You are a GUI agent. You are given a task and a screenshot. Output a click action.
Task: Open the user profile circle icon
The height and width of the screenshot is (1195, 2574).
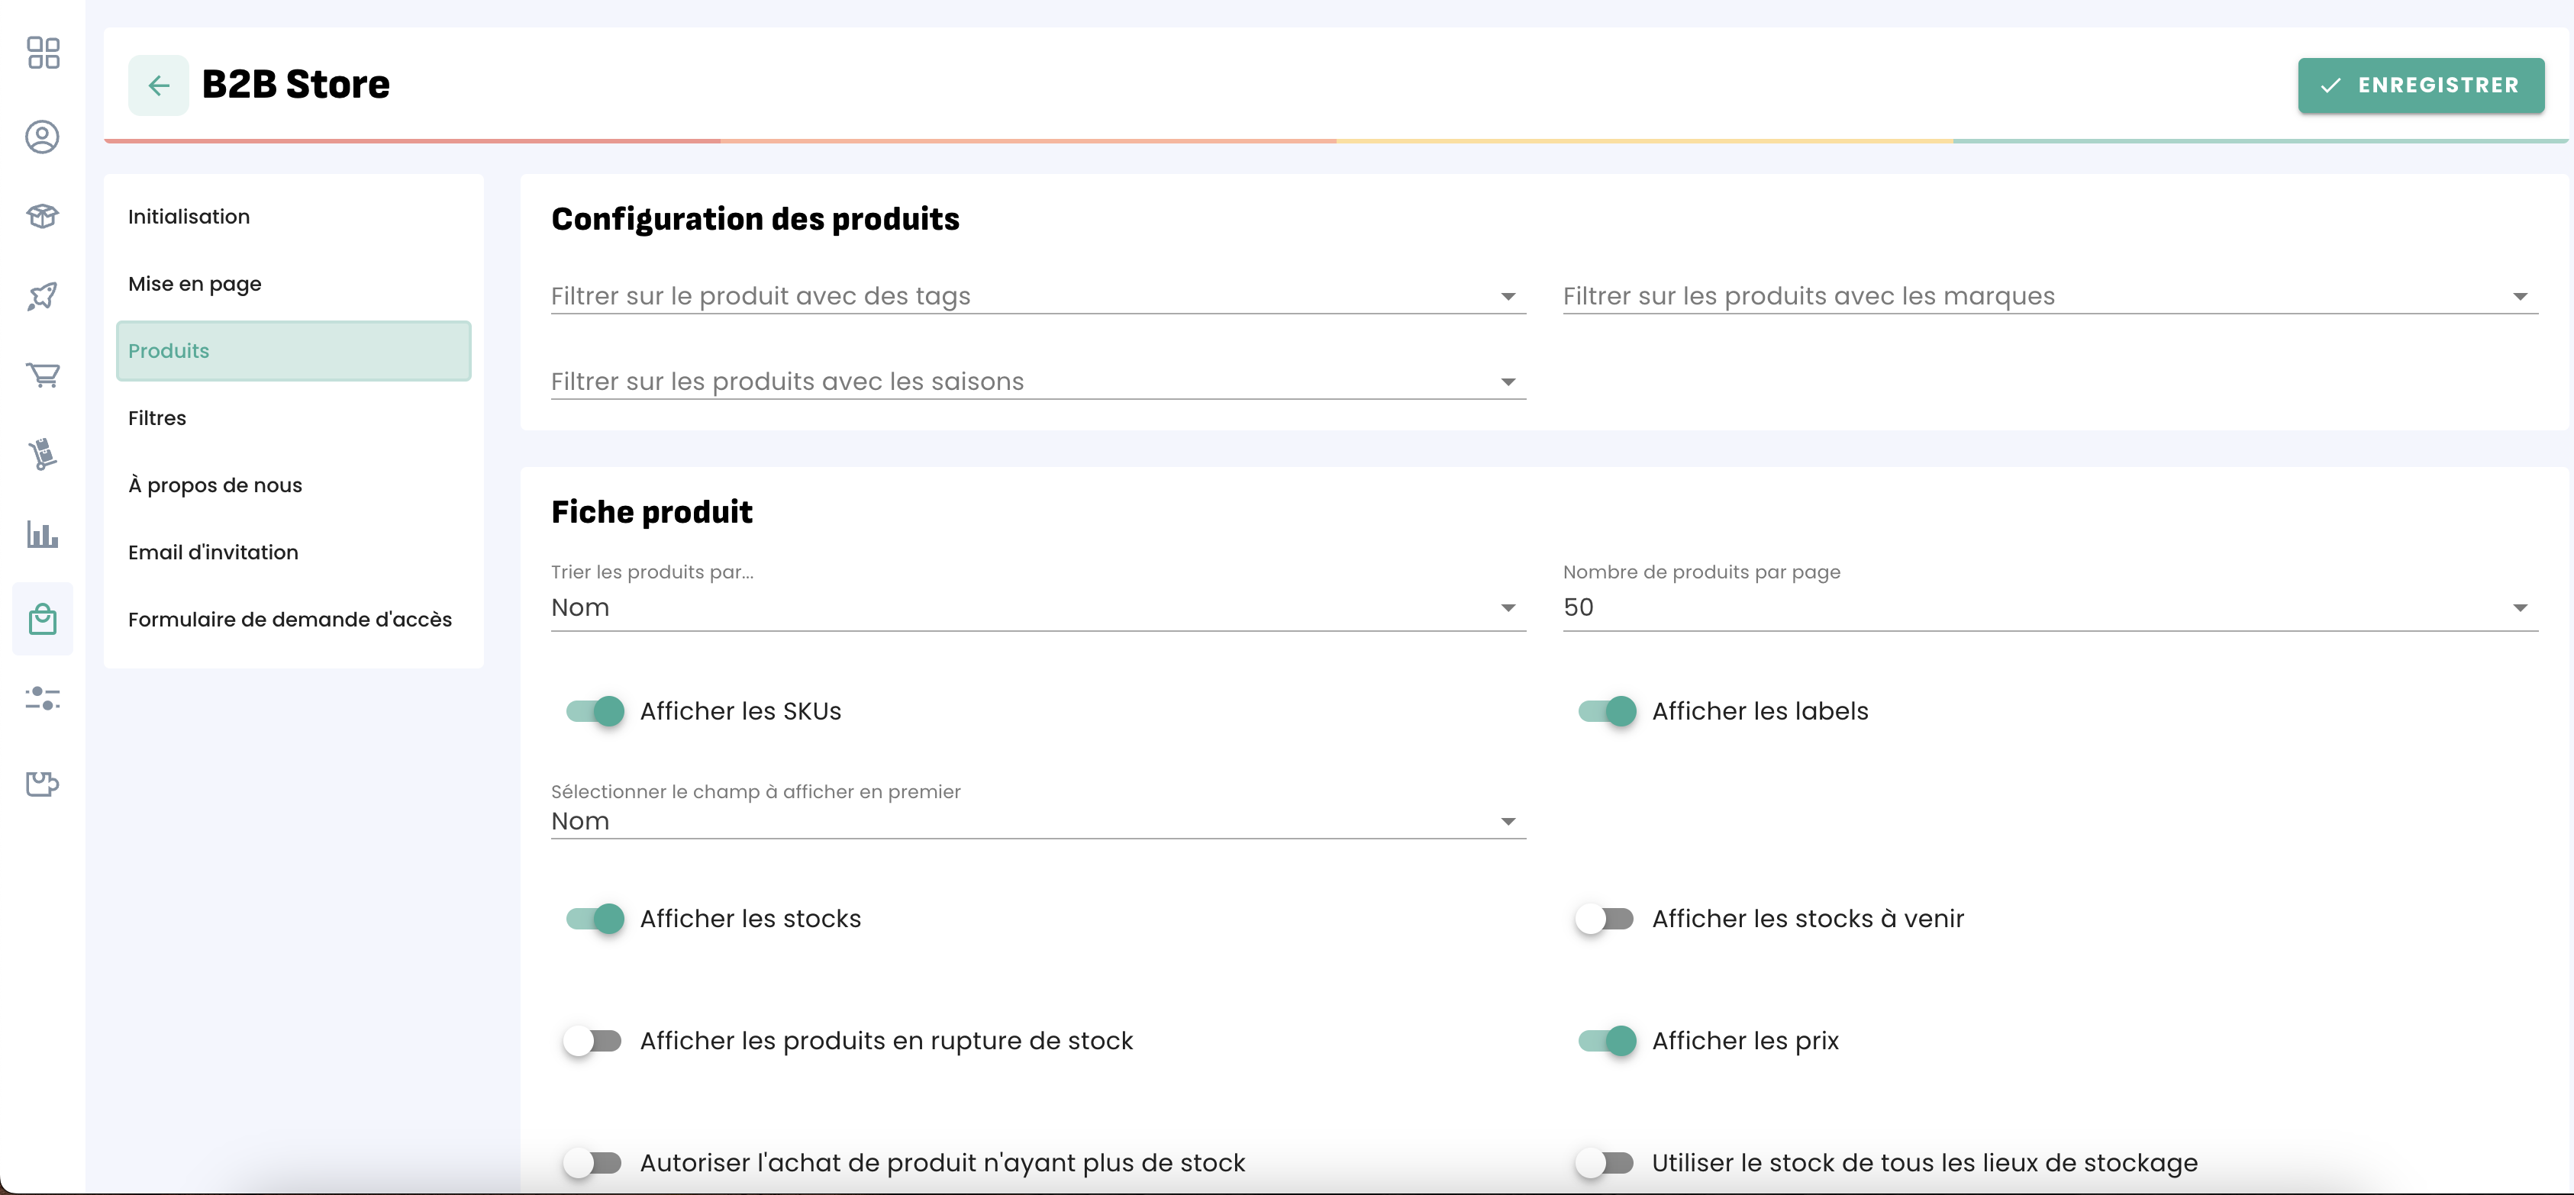pyautogui.click(x=43, y=137)
